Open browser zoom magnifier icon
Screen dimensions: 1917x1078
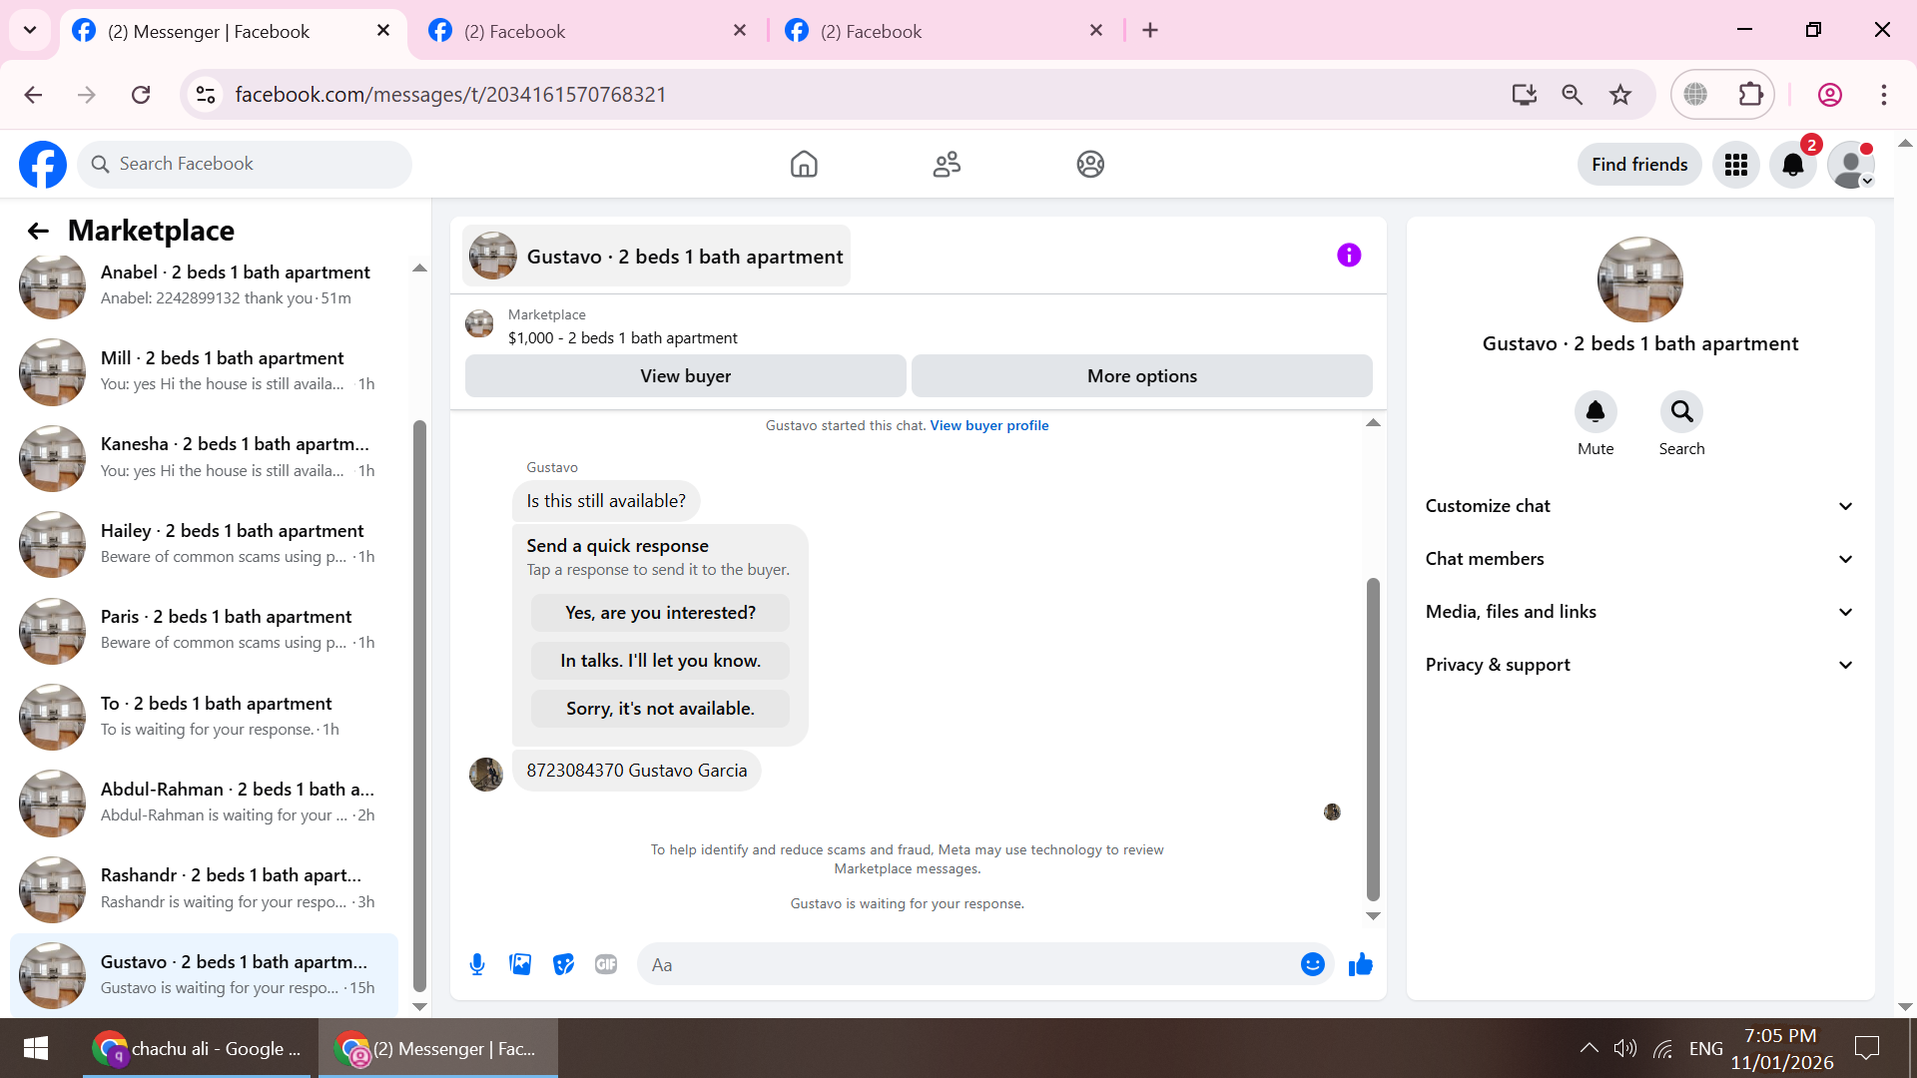click(x=1573, y=95)
